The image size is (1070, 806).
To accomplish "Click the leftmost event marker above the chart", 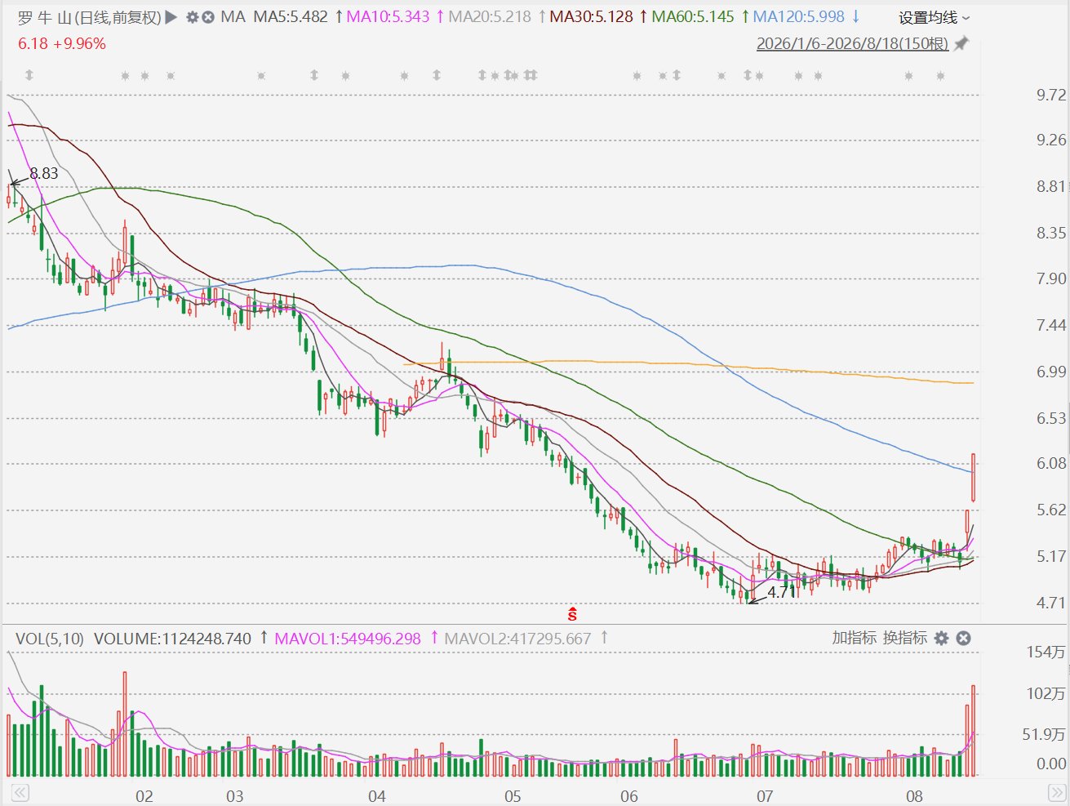I will 29,76.
